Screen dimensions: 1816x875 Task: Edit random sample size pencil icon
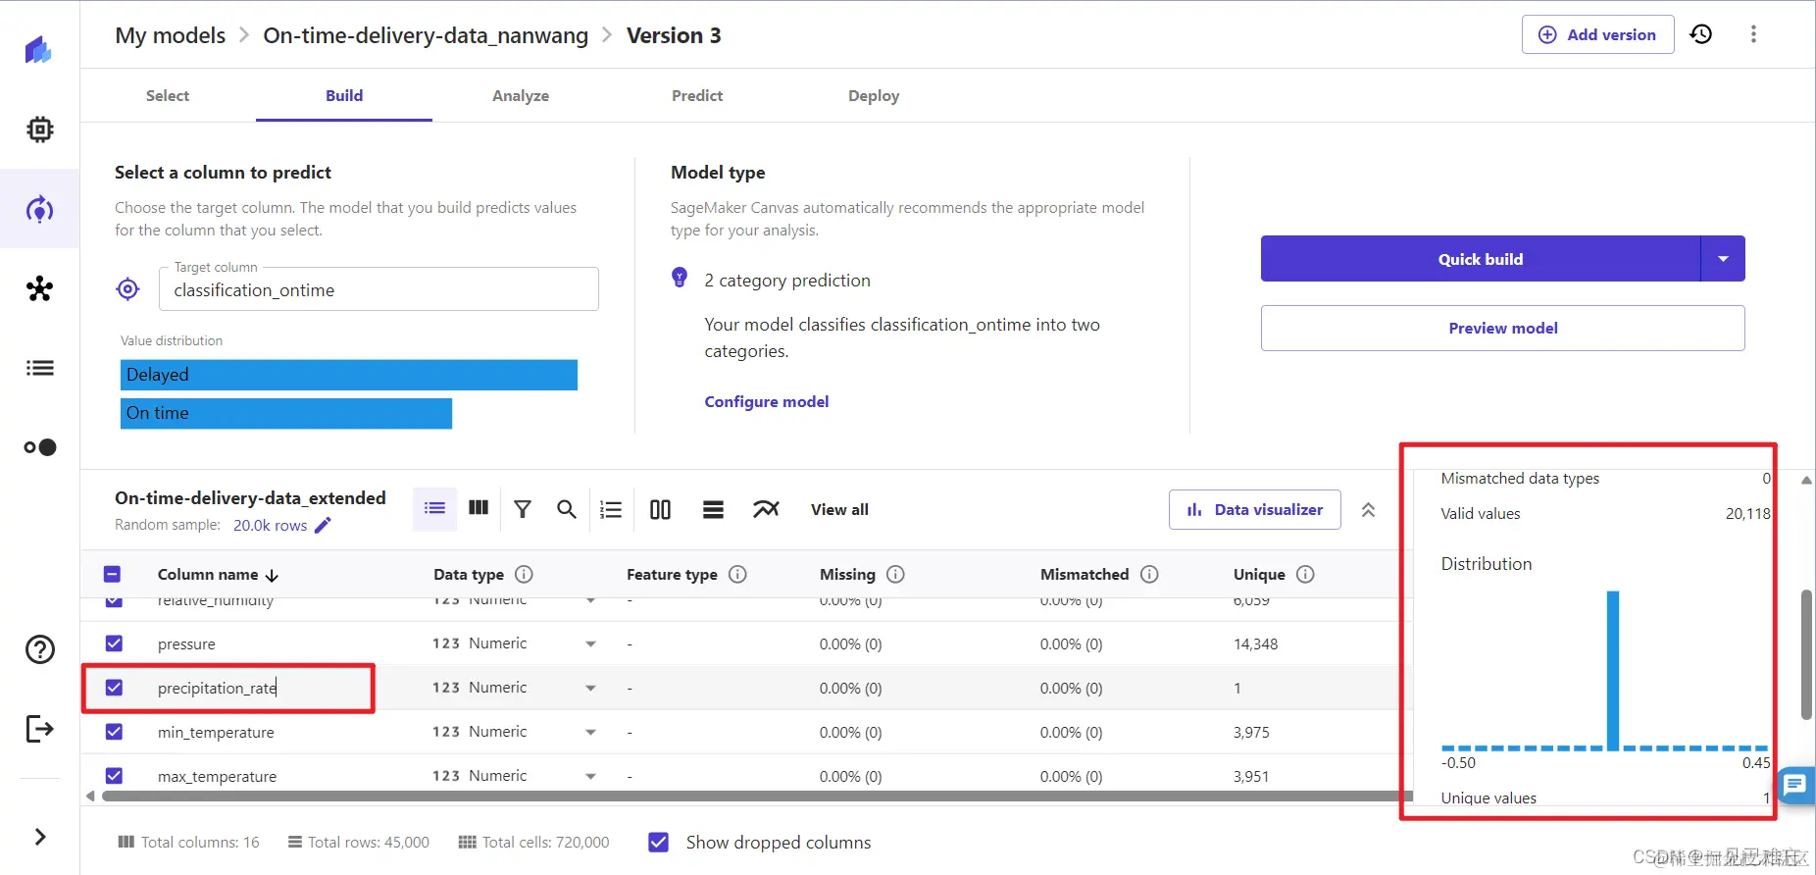323,525
